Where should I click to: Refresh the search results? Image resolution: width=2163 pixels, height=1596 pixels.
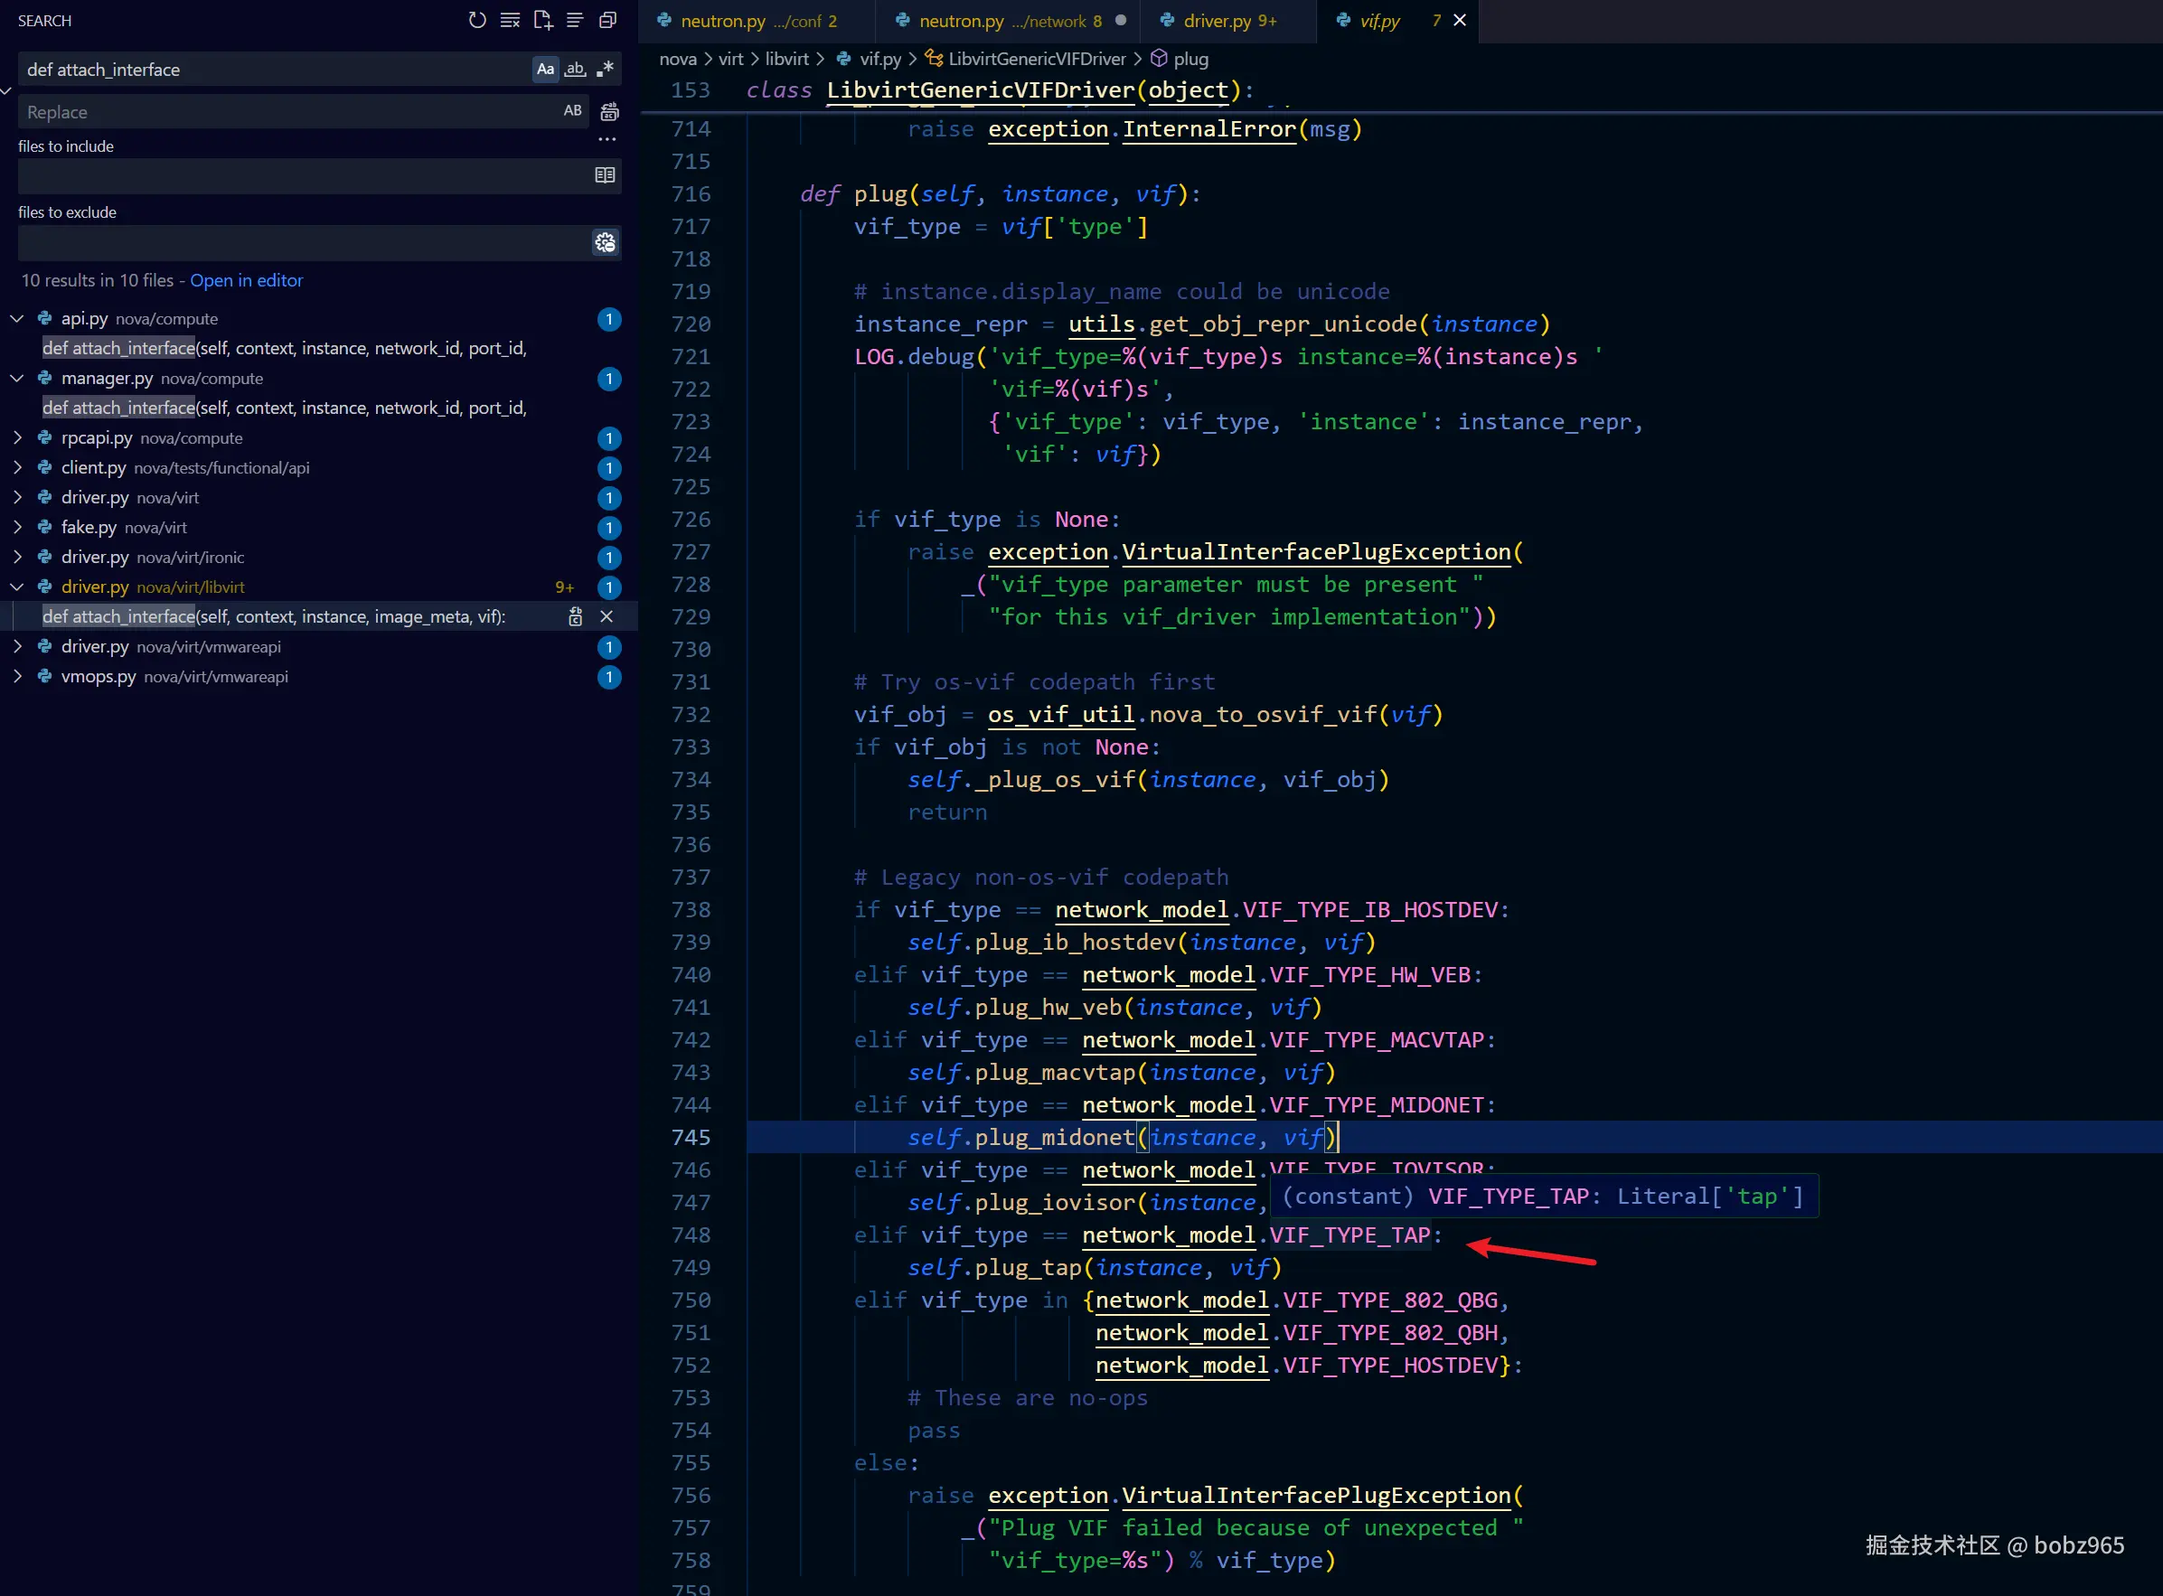pos(477,20)
